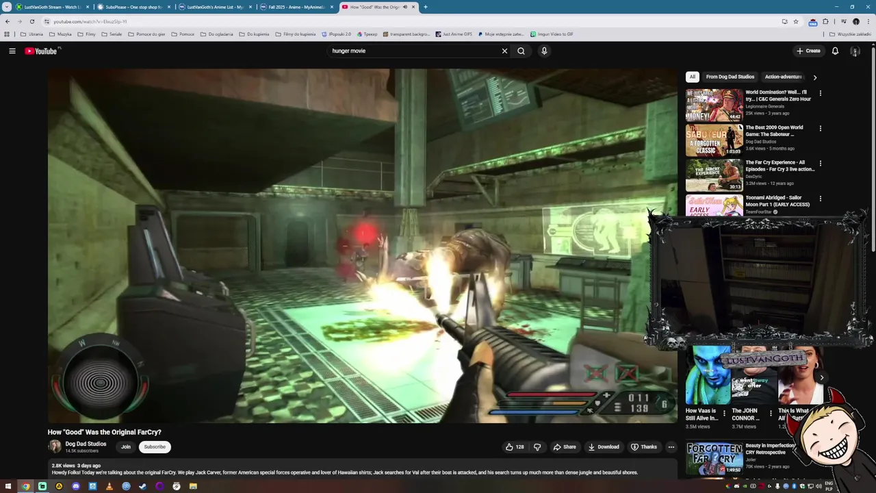Screen dimensions: 876x493
Task: Open options for The Saboteur video
Action: (820, 128)
